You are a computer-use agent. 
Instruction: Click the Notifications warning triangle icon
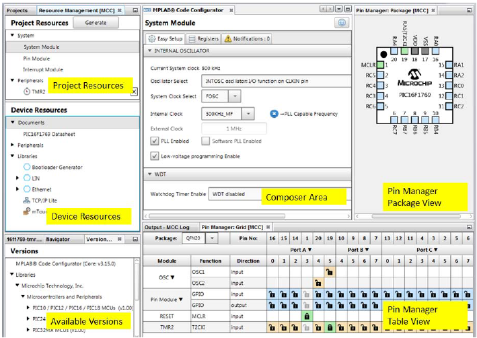coord(228,38)
